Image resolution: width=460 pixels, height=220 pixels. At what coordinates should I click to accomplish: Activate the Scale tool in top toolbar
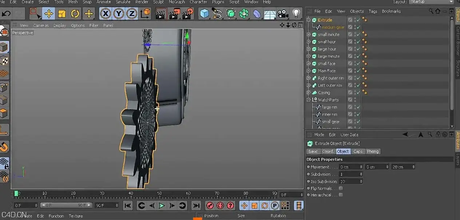pos(62,14)
